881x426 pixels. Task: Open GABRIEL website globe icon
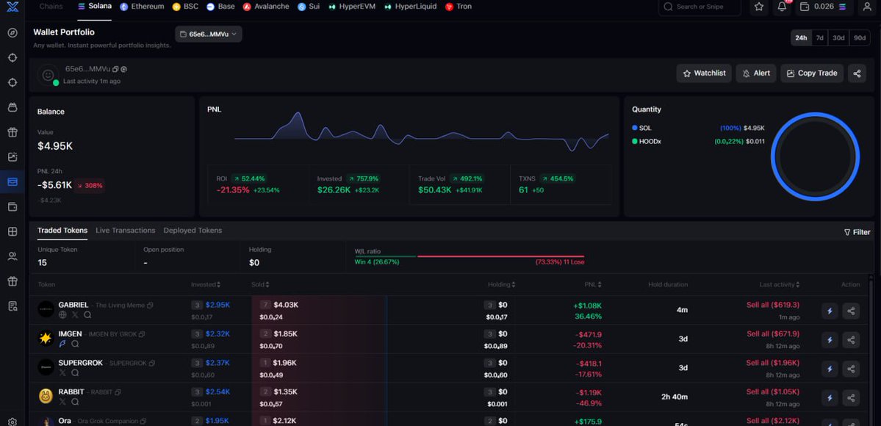coord(62,314)
